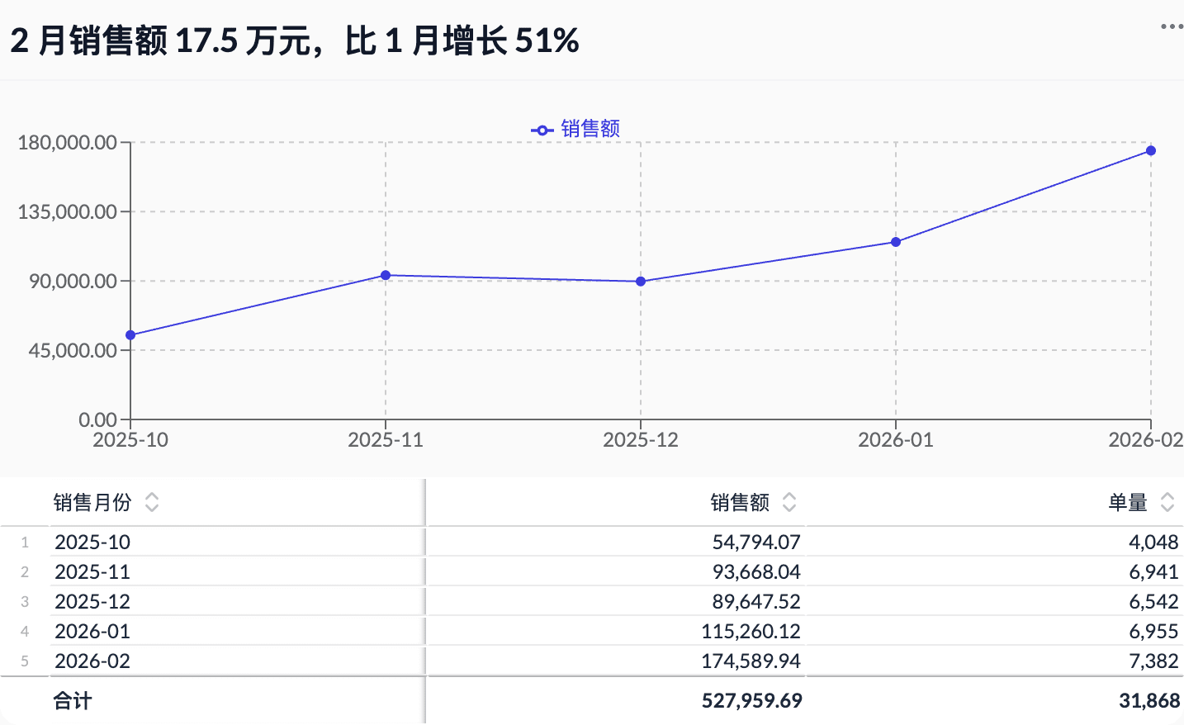The image size is (1184, 725).
Task: Click order count 6,955
Action: (x=1153, y=632)
